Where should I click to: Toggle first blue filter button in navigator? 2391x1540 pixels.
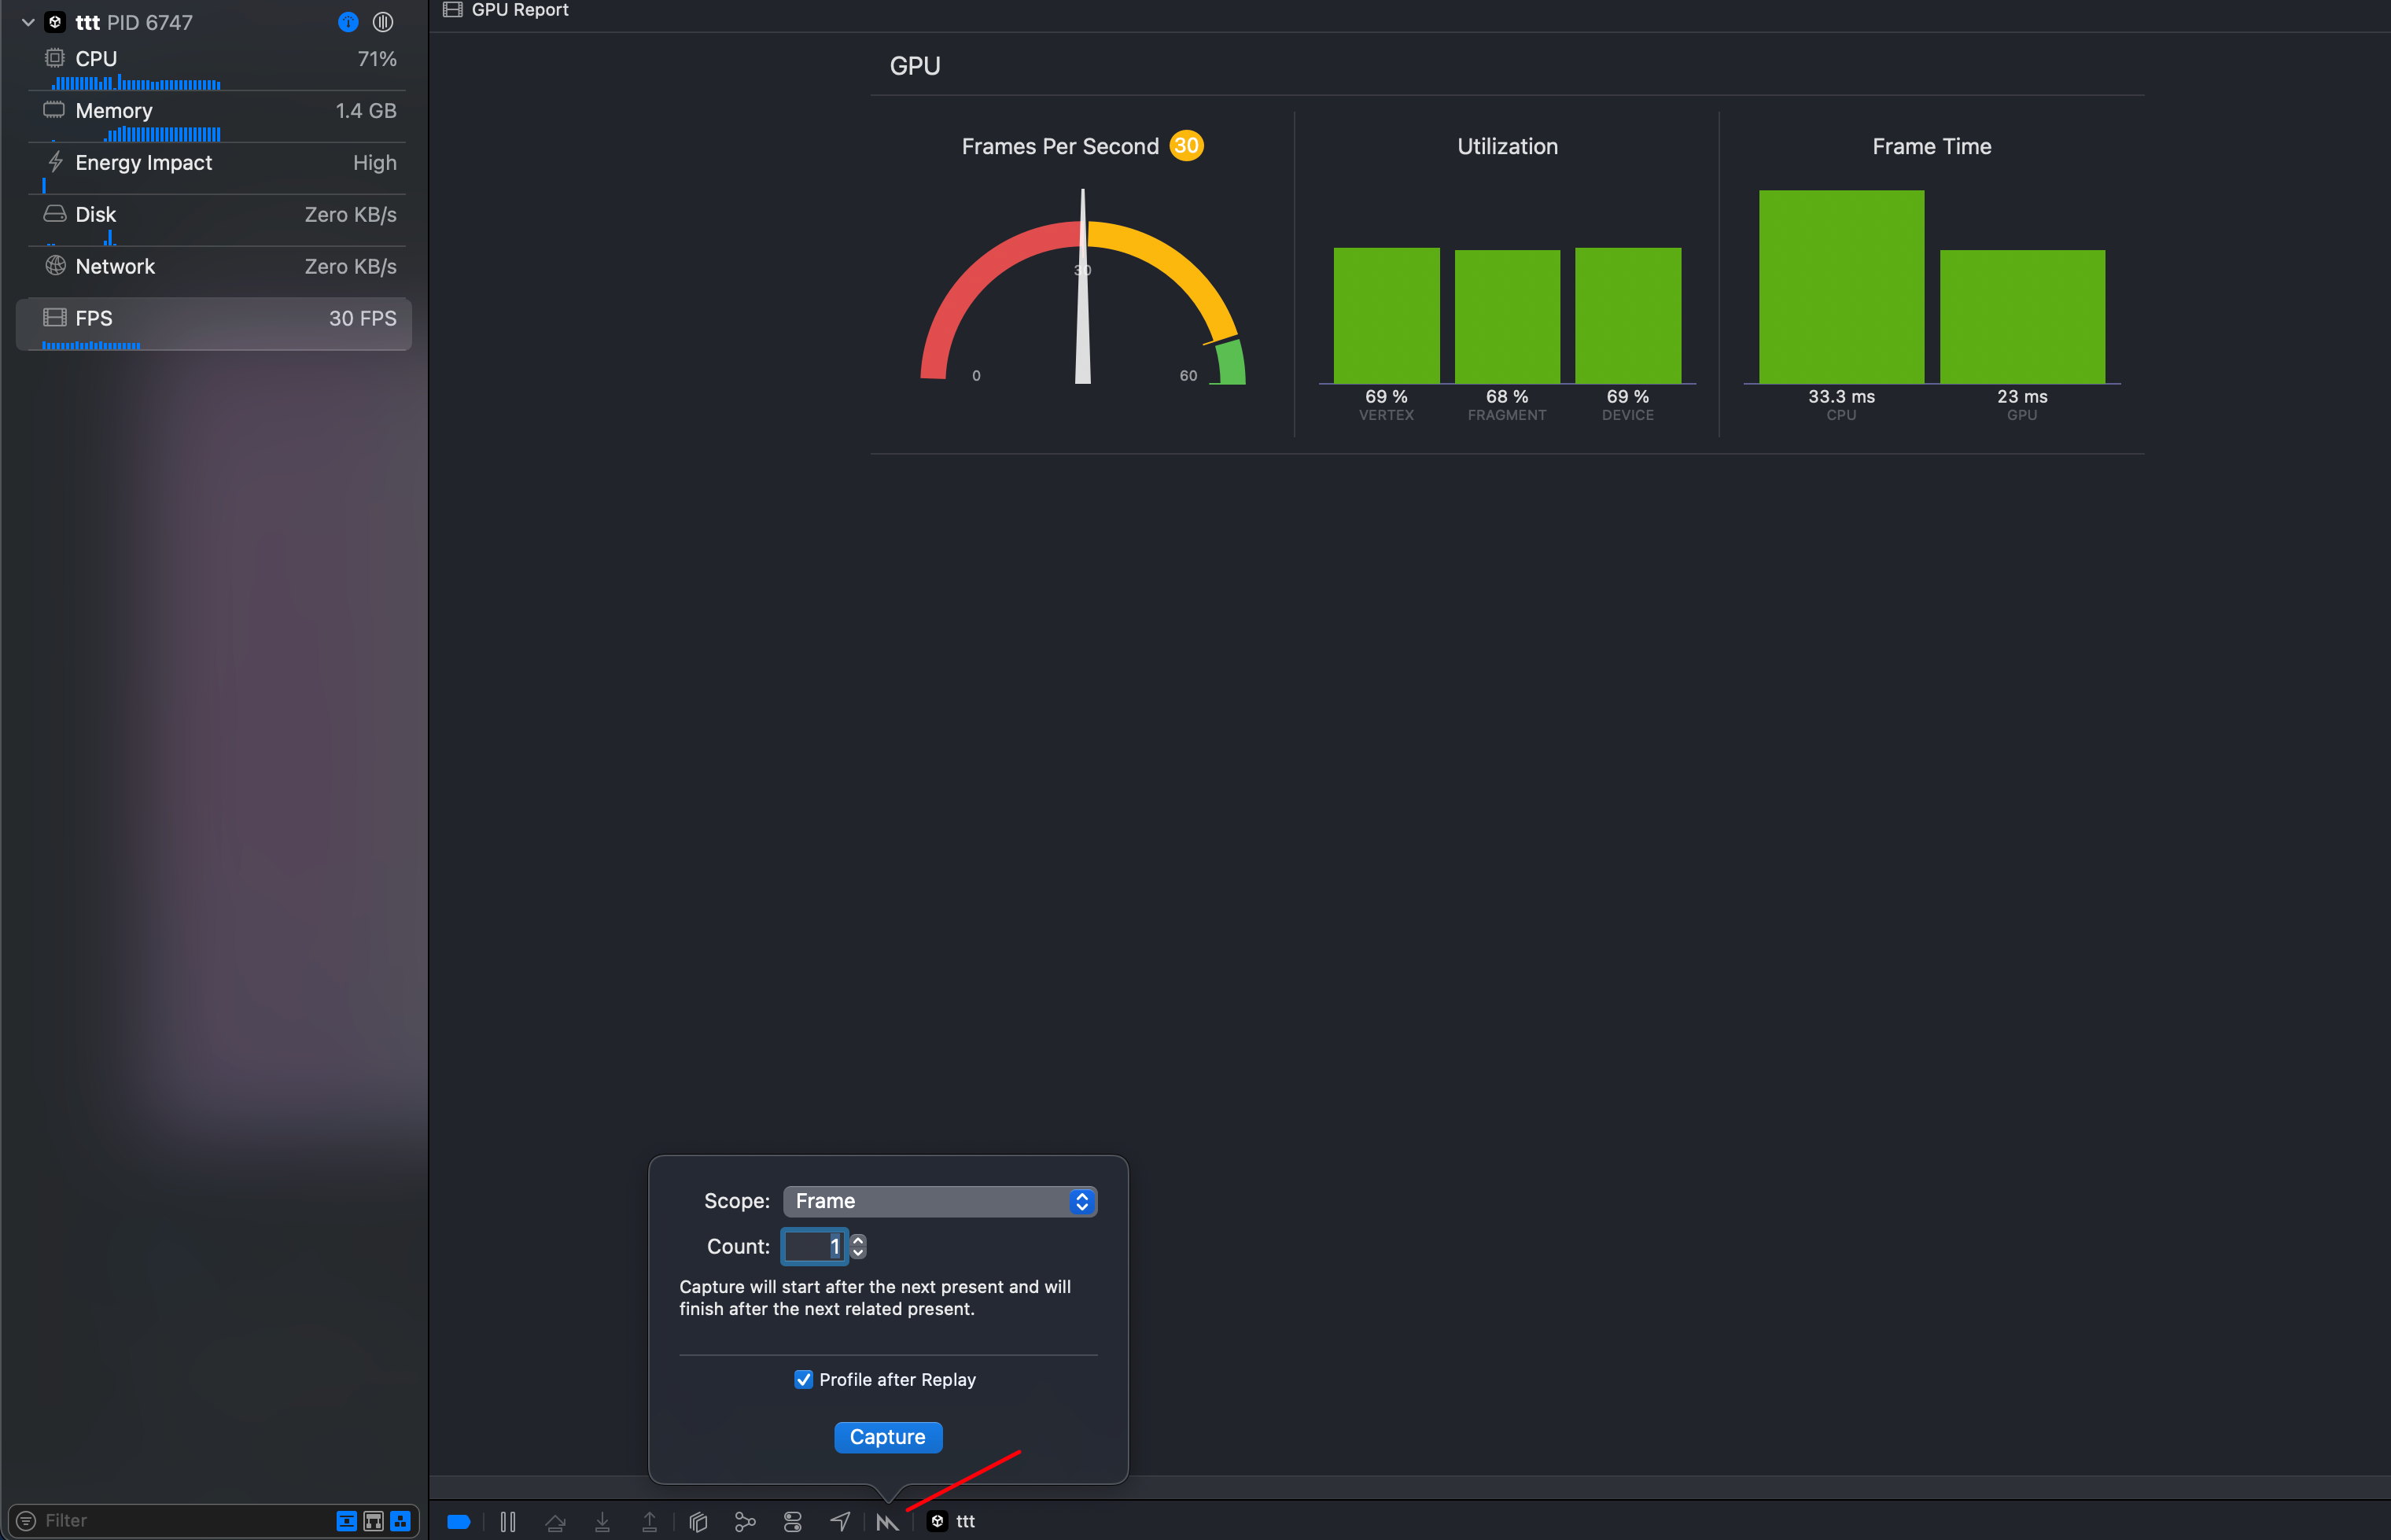click(346, 1520)
